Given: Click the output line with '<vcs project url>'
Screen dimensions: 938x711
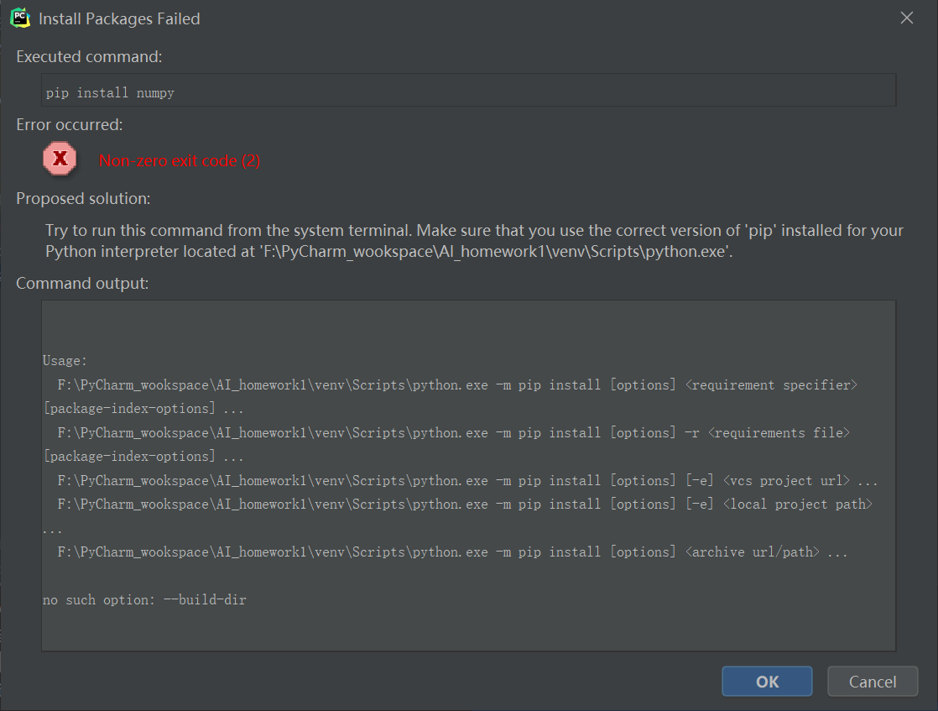Looking at the screenshot, I should point(467,481).
